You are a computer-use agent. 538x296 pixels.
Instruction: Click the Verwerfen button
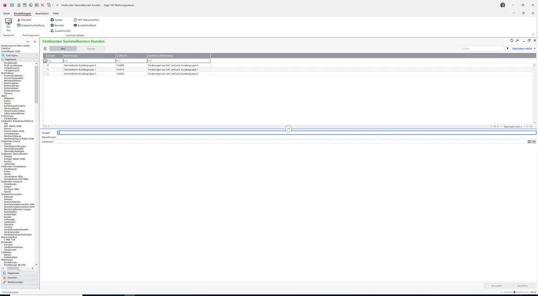tap(497, 286)
